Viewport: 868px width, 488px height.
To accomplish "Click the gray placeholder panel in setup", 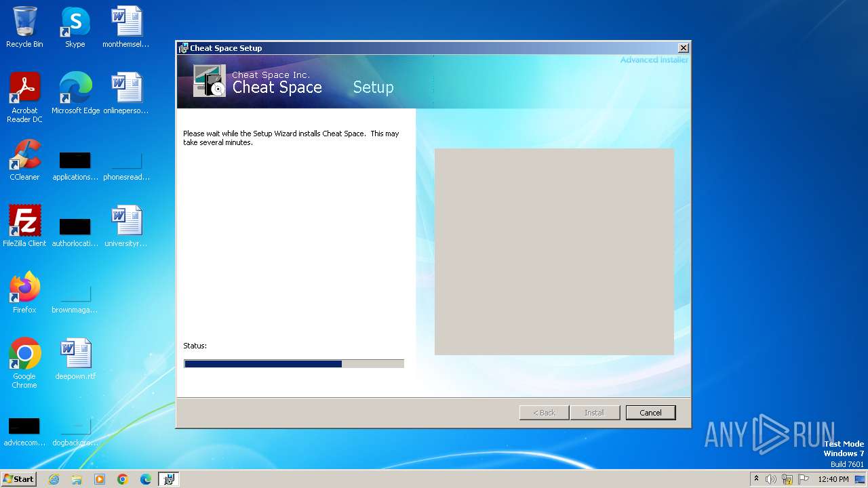I will [x=554, y=251].
